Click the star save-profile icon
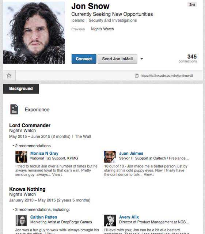 (9, 75)
